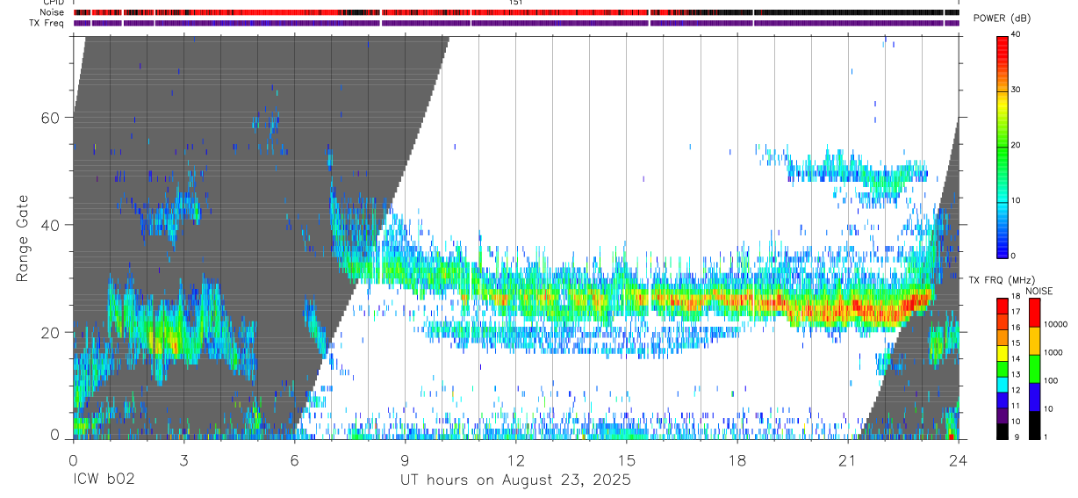Select TX FRQ swatch between 13 and 14

click(x=1003, y=368)
